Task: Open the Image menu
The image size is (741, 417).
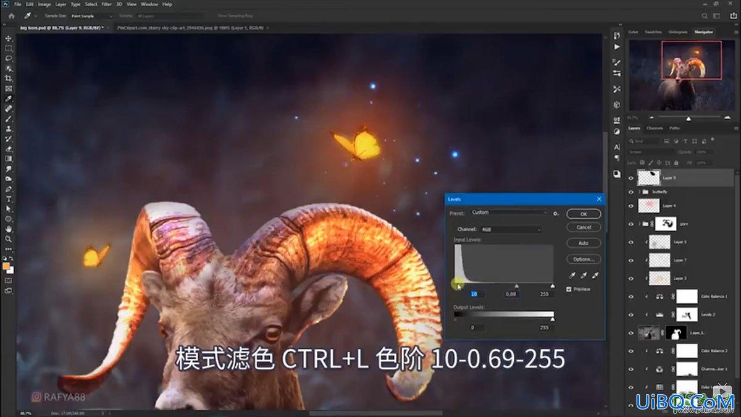Action: (44, 4)
